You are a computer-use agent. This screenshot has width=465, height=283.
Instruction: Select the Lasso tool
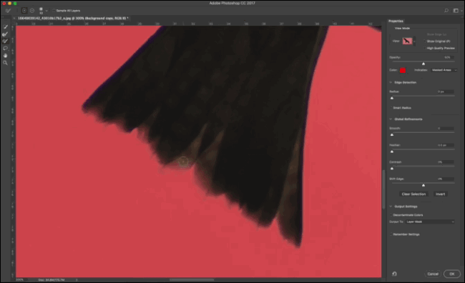click(x=5, y=49)
